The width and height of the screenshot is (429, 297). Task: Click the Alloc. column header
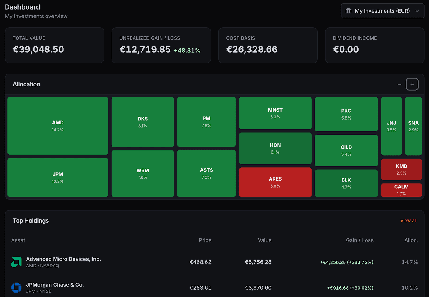411,240
